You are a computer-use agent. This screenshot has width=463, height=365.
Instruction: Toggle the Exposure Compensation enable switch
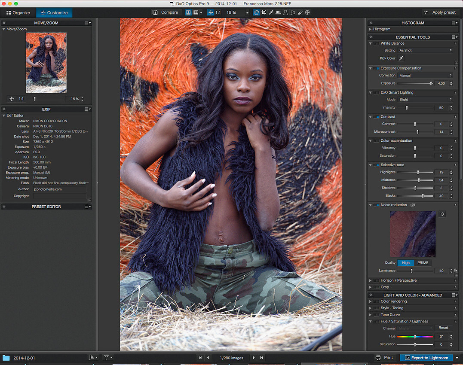click(377, 68)
